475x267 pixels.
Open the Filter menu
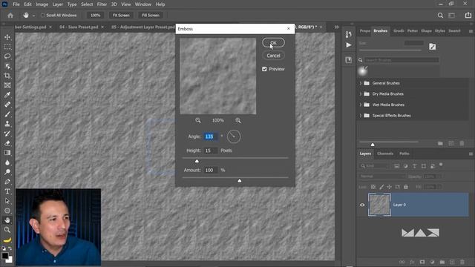(102, 4)
